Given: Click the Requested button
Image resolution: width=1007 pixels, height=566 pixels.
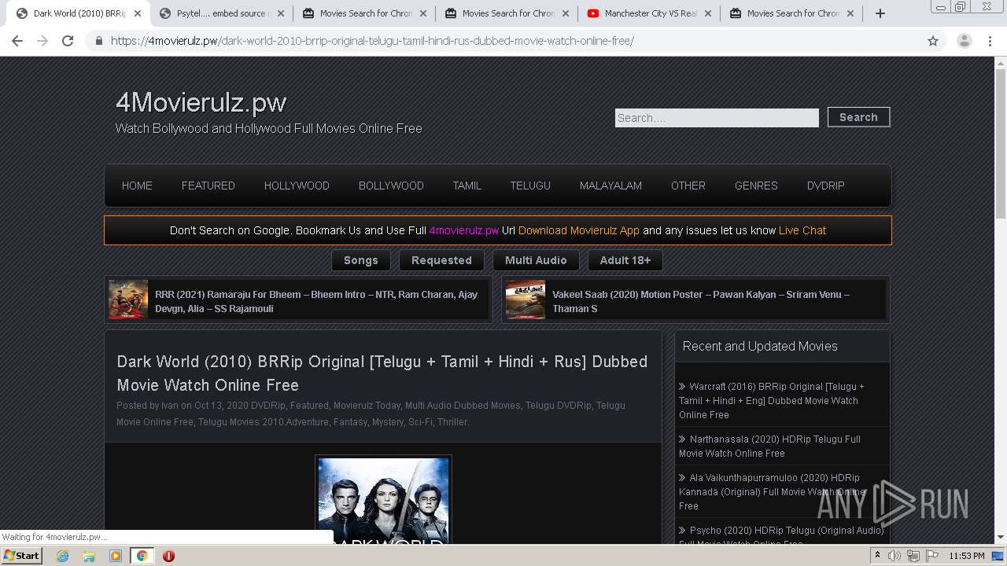Looking at the screenshot, I should (x=441, y=260).
